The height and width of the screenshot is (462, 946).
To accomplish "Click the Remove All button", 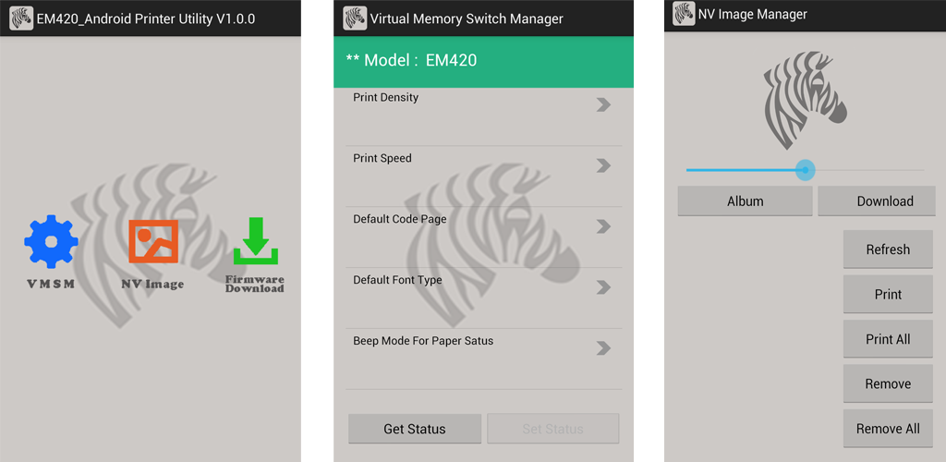I will pos(888,429).
